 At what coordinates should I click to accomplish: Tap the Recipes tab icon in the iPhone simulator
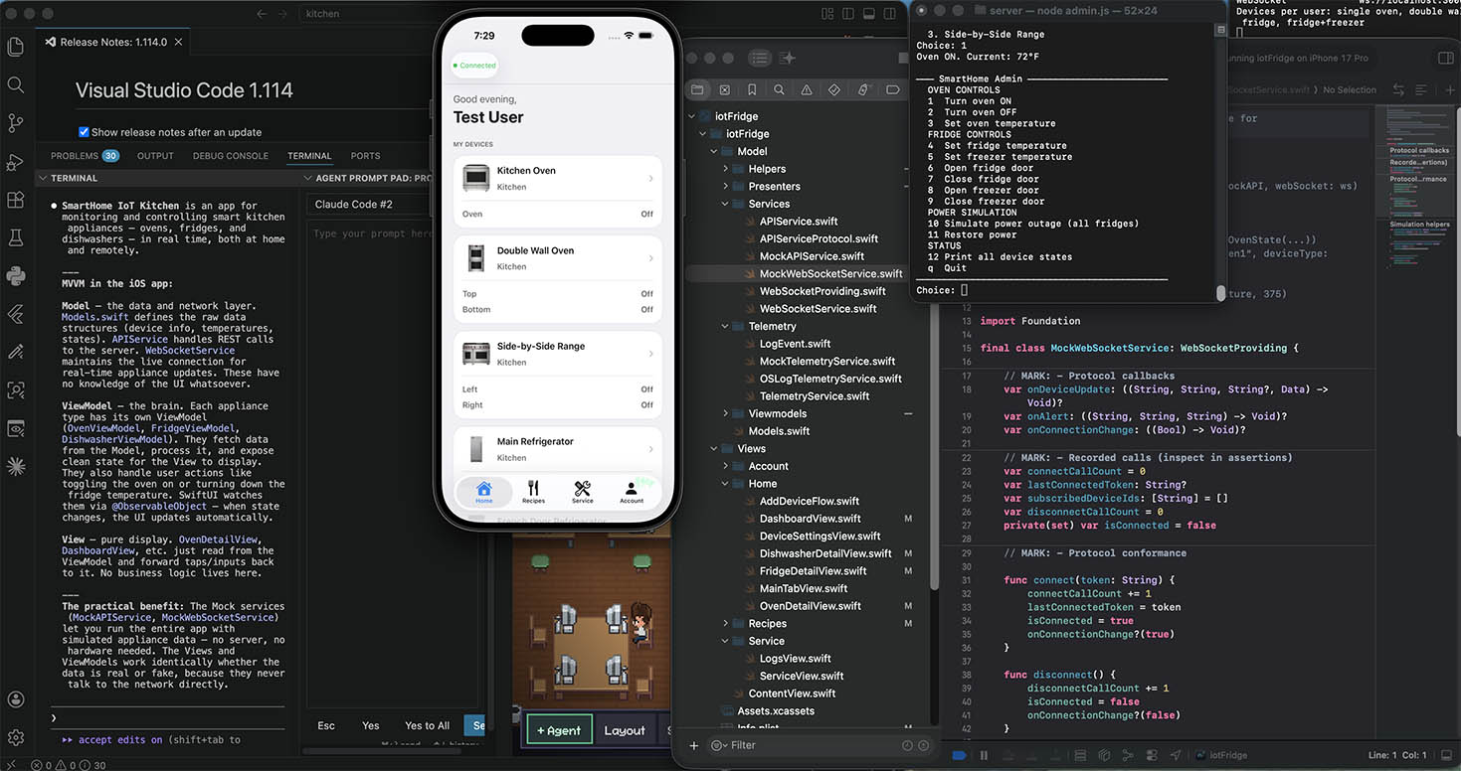pyautogui.click(x=533, y=491)
